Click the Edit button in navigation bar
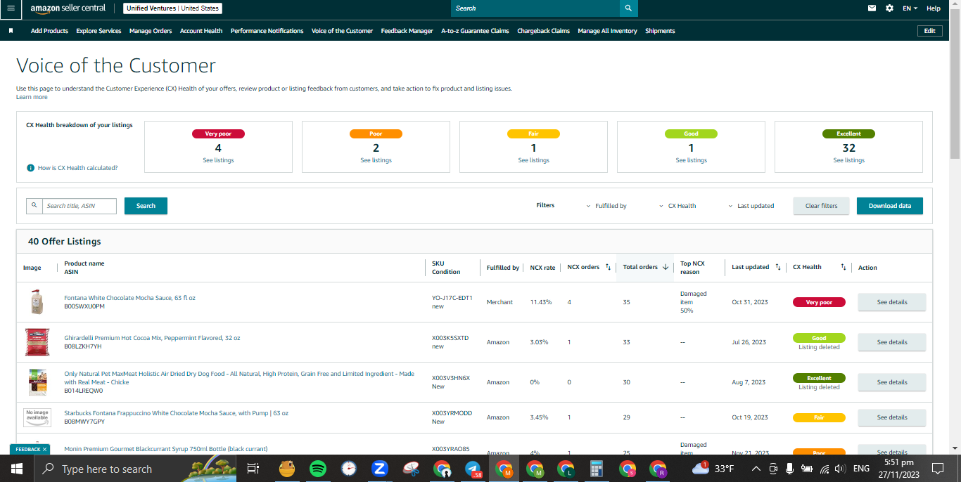The image size is (961, 482). 929,31
